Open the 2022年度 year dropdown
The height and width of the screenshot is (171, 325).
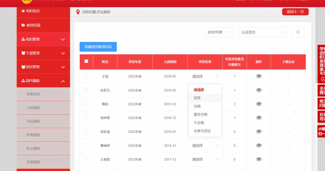(x=218, y=32)
